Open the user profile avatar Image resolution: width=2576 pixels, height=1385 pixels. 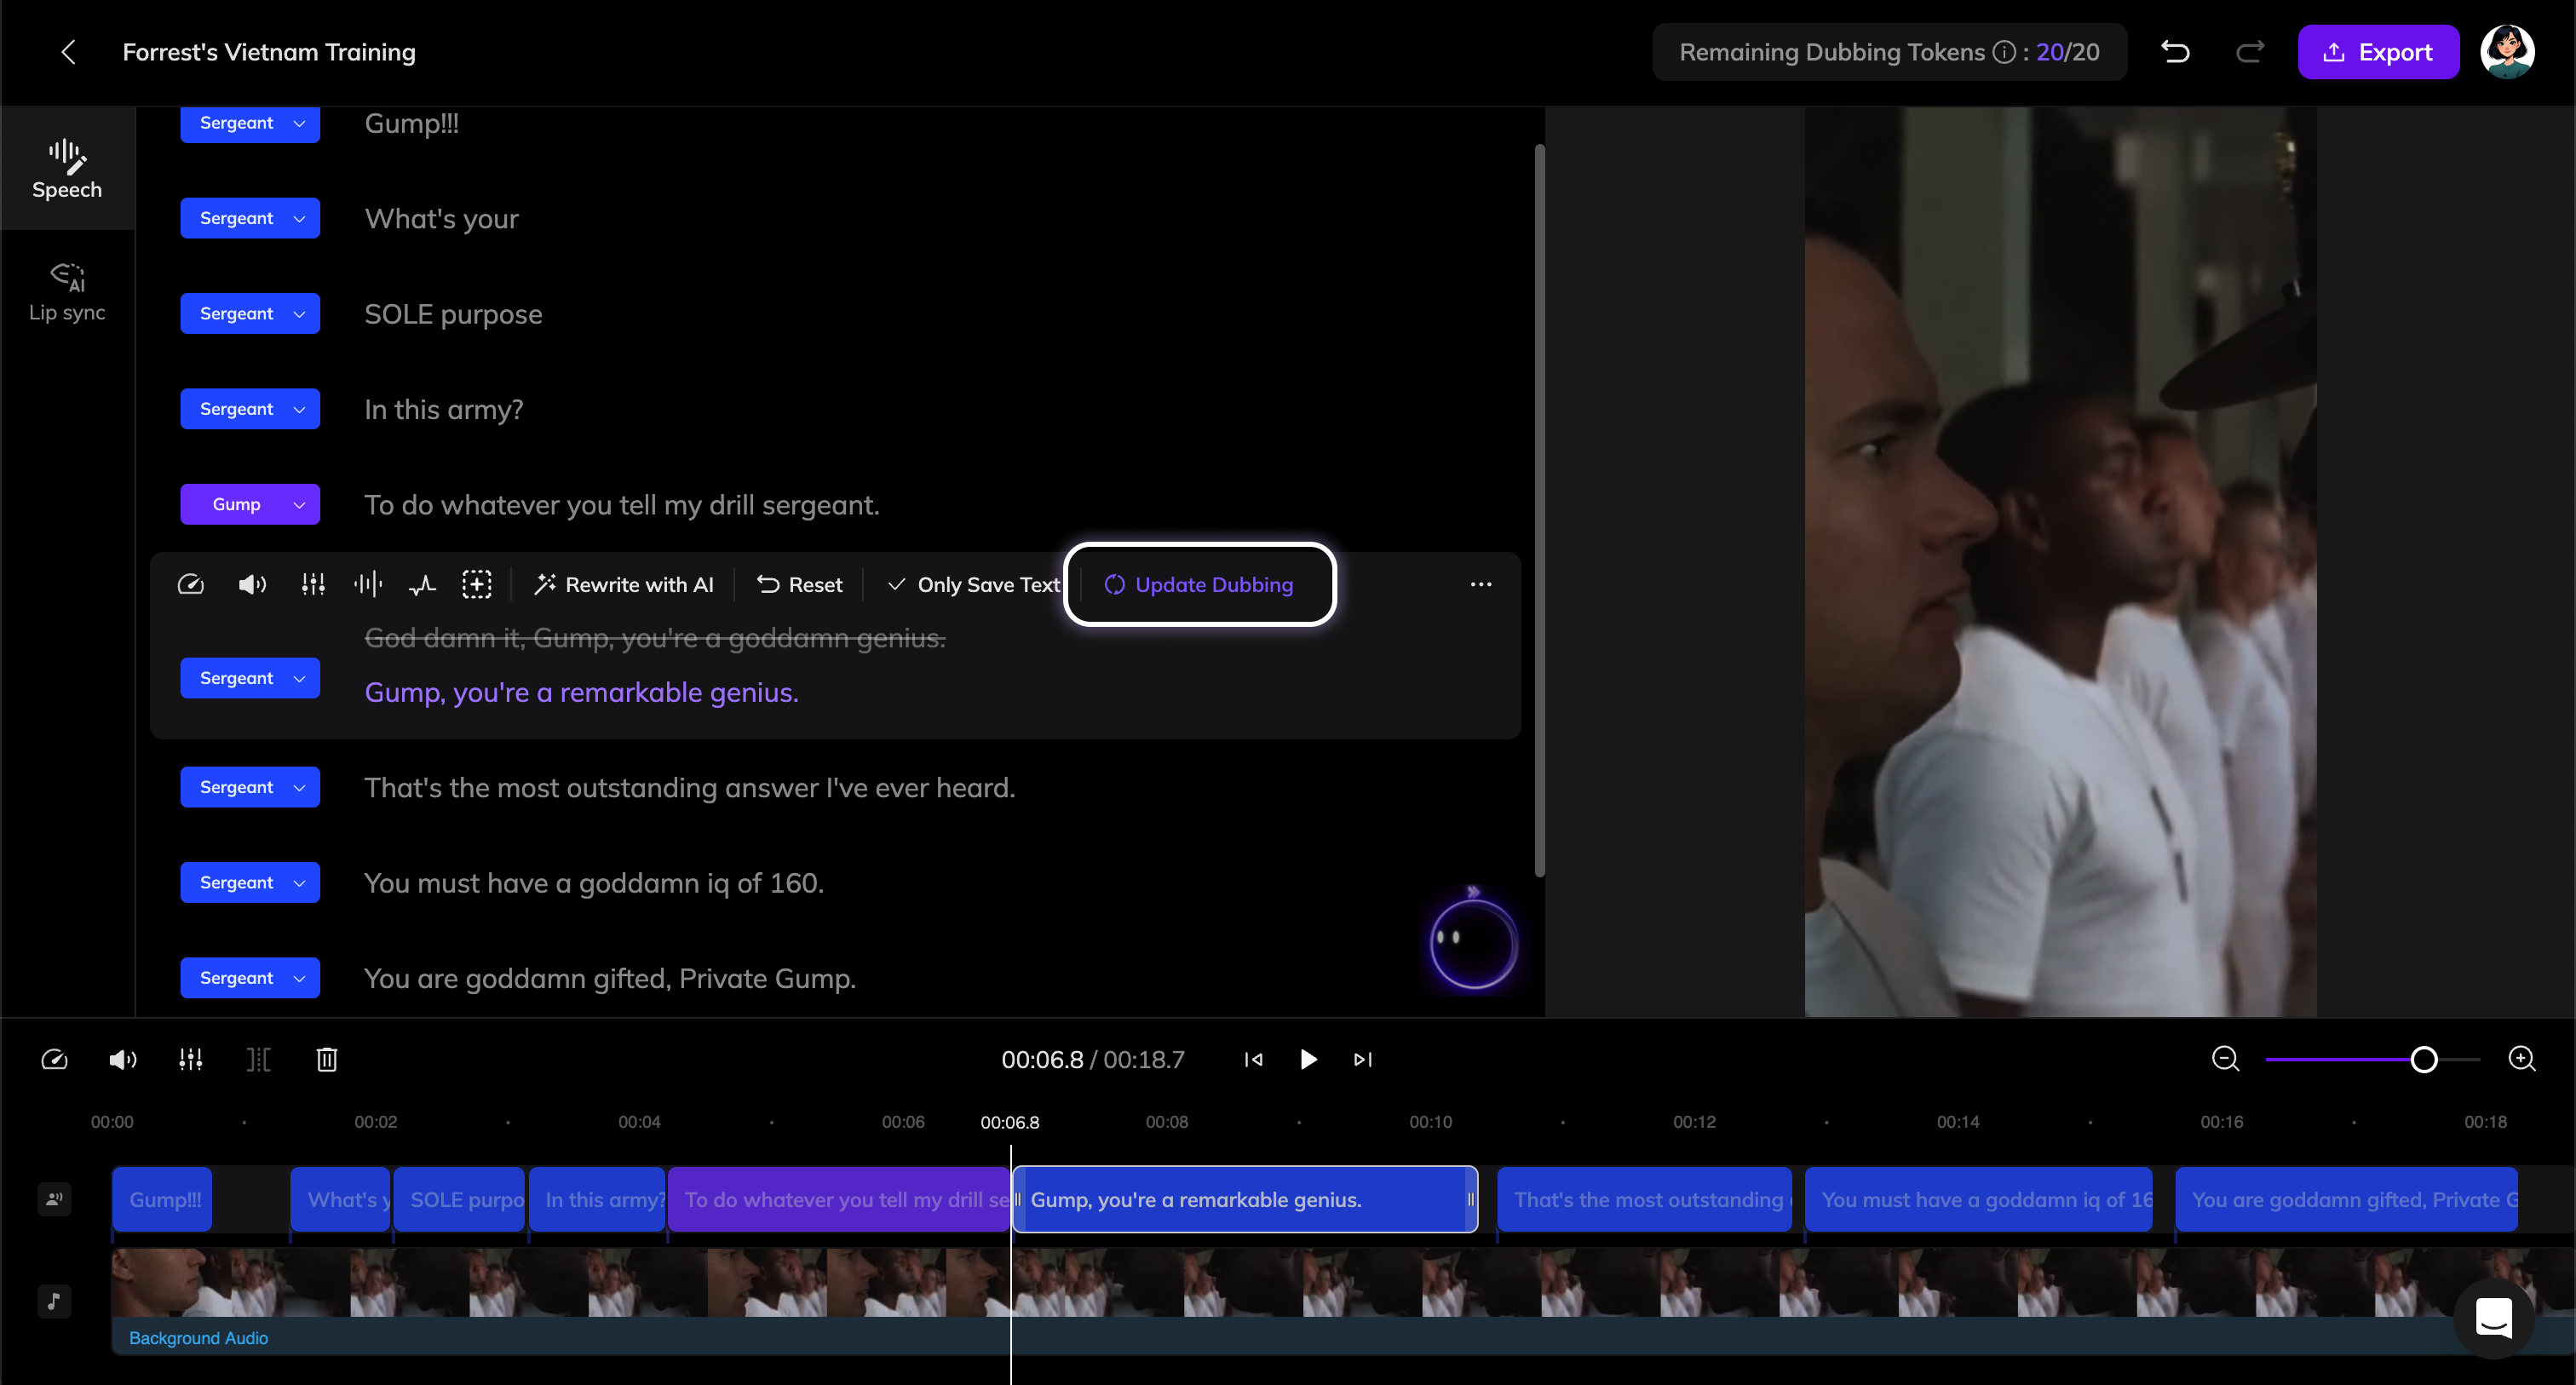[x=2507, y=52]
